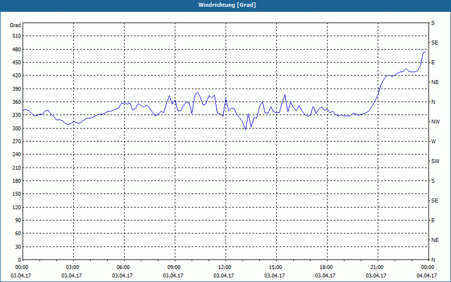The height and width of the screenshot is (282, 451).
Task: Pick the 0 degree axis label
Action: pos(20,260)
